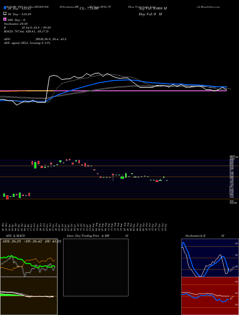Screen dimensions: 239x315
Task: Open the red RSI chart thumbnail
Action: [210, 296]
